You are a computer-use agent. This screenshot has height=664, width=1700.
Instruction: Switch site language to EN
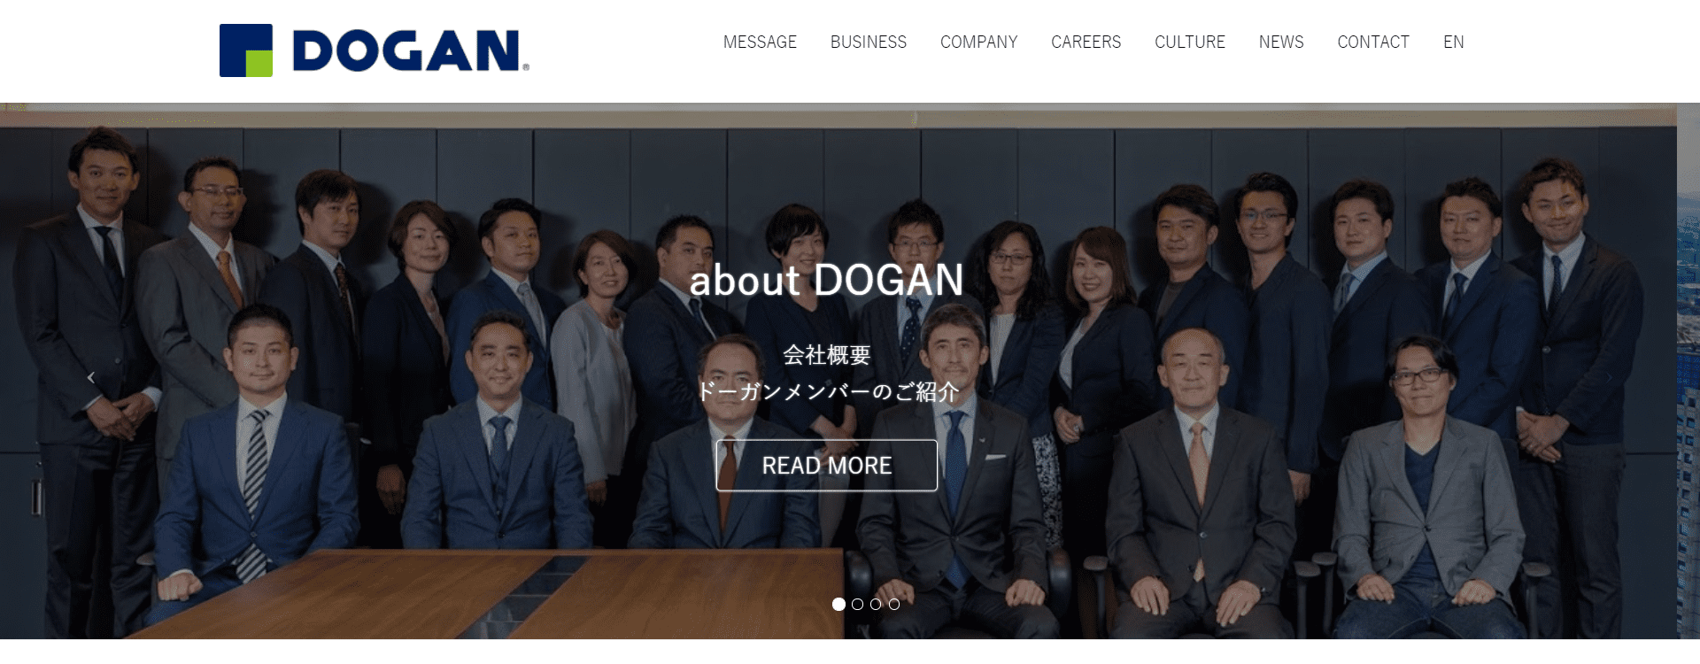coord(1454,42)
